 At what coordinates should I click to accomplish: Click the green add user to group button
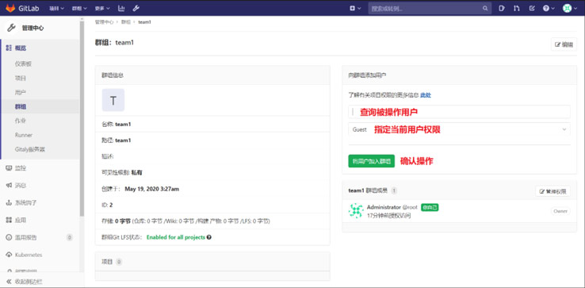371,161
